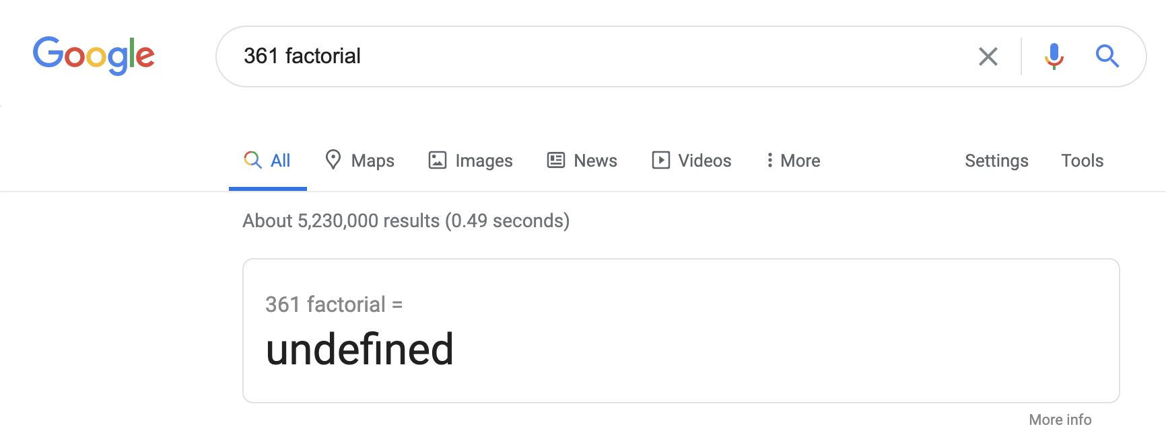Click the three-dot More icon
1166x445 pixels.
[769, 160]
